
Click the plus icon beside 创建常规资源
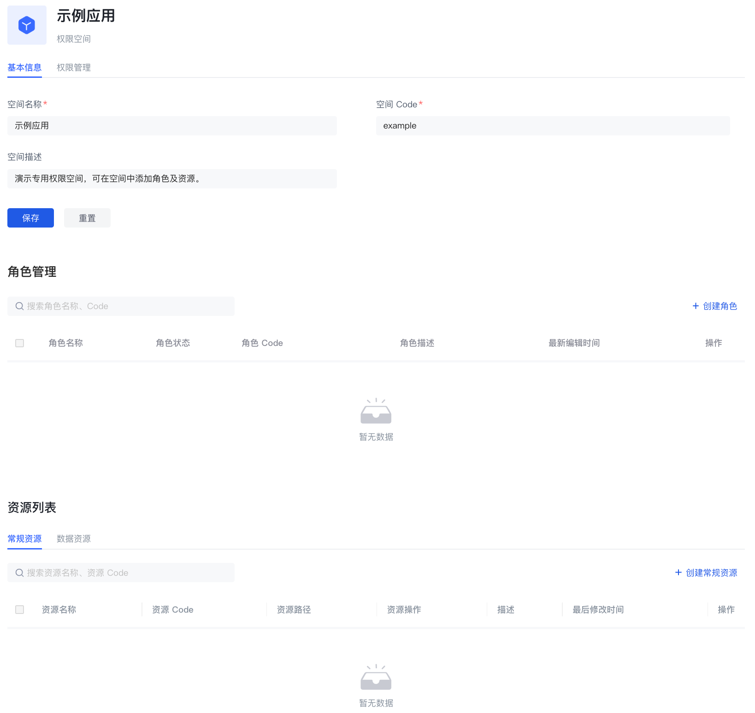click(678, 573)
